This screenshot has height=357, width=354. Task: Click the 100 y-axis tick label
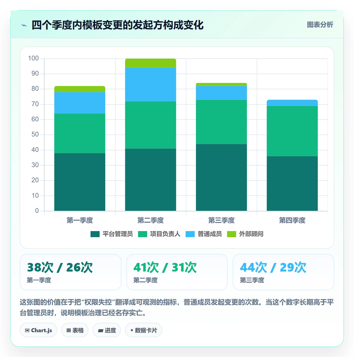(x=33, y=58)
